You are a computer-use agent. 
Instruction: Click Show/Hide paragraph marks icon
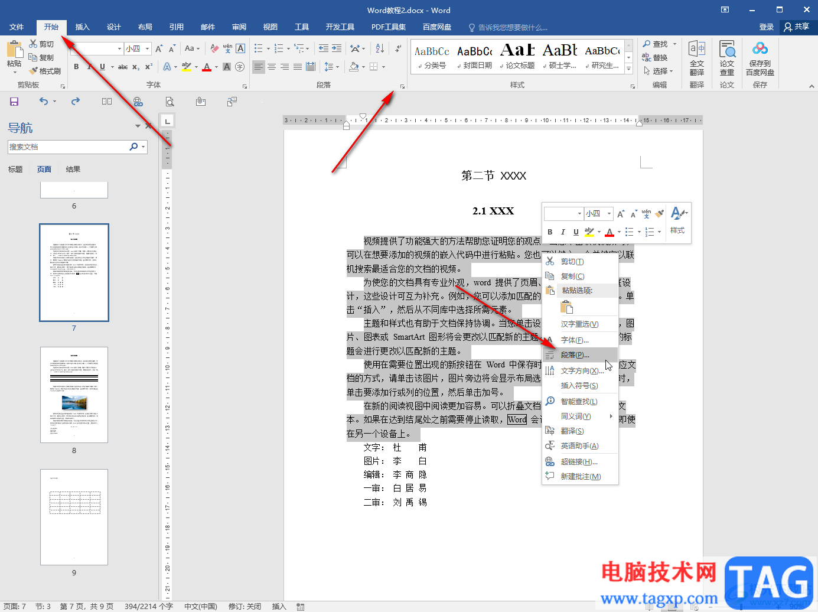point(399,48)
